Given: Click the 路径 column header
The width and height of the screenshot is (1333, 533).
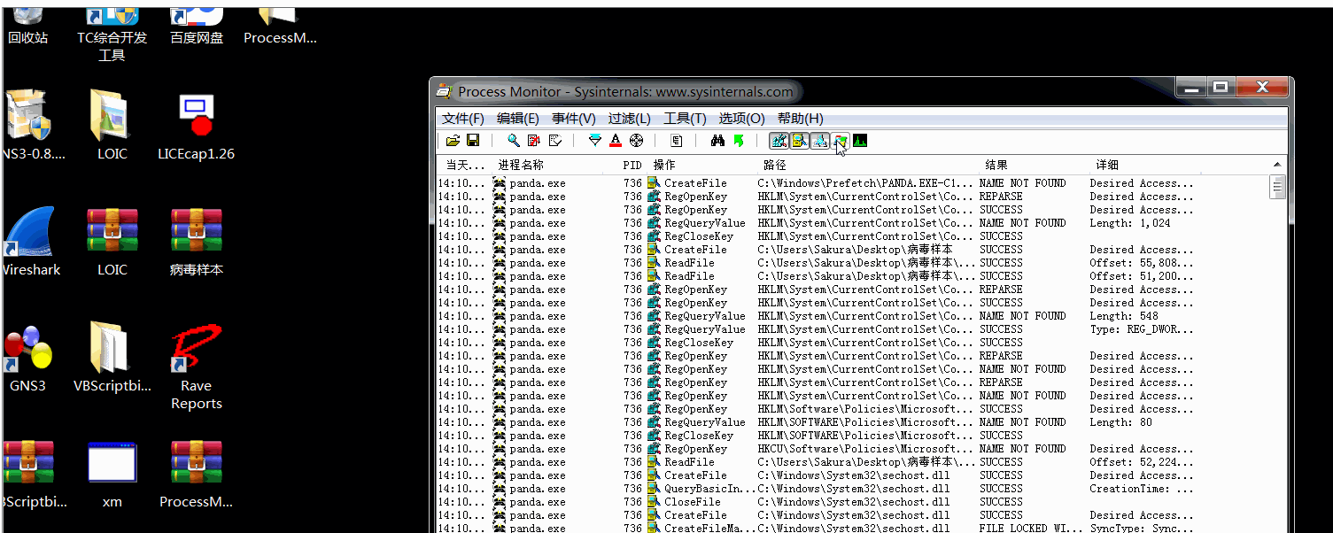Looking at the screenshot, I should 870,165.
